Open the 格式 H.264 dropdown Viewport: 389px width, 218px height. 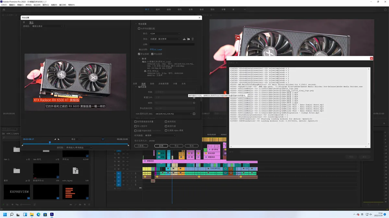(x=165, y=34)
